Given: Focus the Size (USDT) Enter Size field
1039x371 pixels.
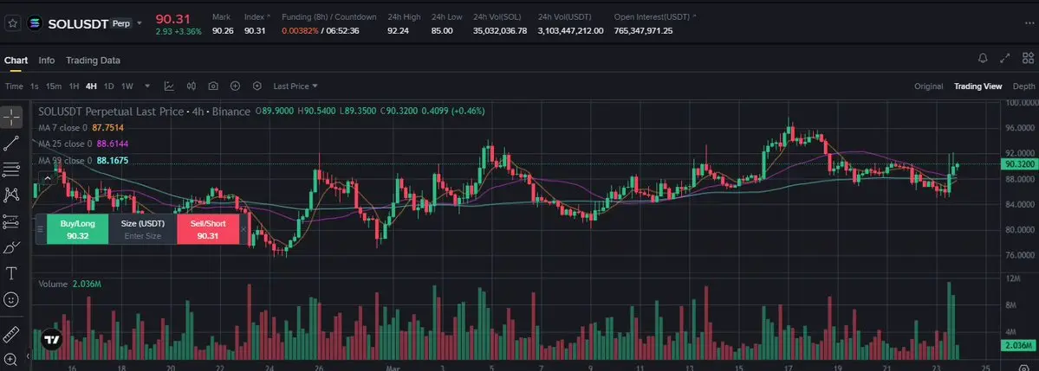Looking at the screenshot, I should pos(142,229).
